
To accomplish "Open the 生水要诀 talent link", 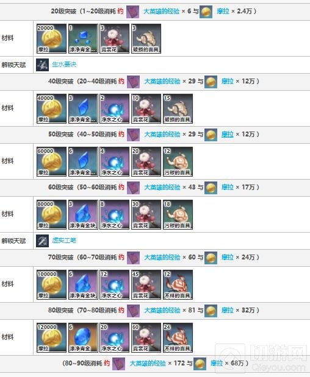I will [64, 65].
